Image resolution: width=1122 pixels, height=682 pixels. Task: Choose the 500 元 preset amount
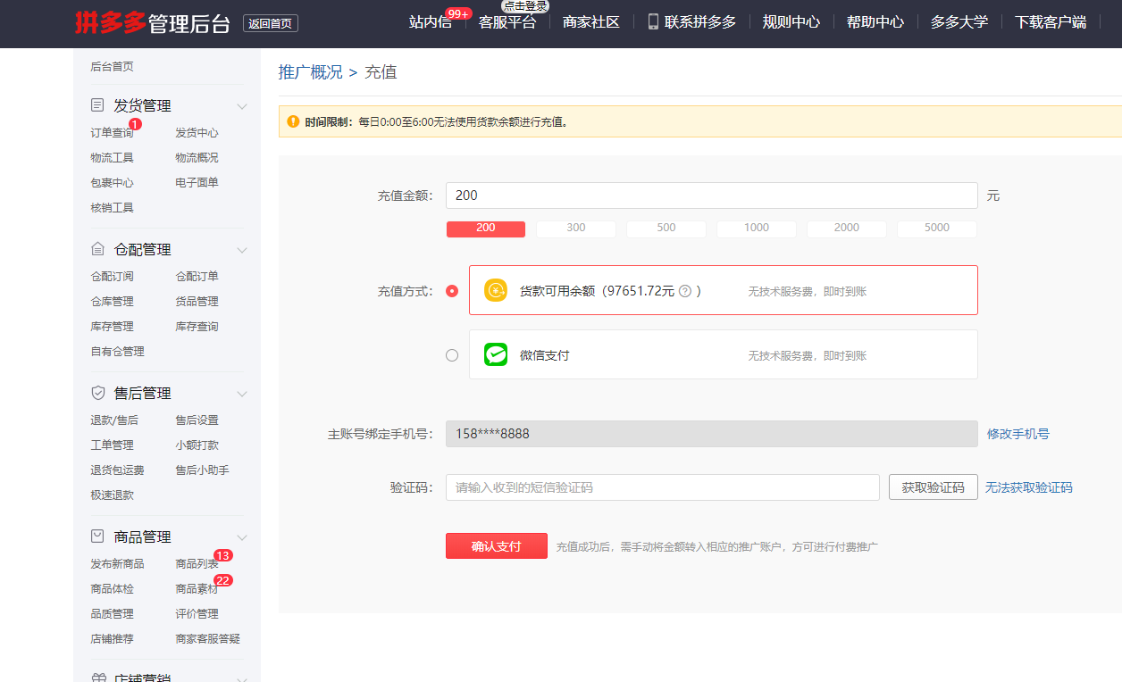pos(666,229)
